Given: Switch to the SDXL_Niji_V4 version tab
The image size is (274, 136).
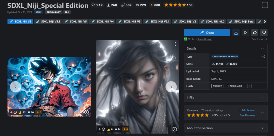Looking at the screenshot, I should point(102,22).
